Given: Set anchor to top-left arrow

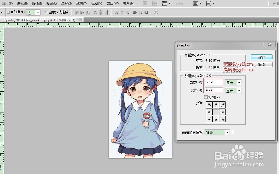Looking at the screenshot, I should point(209,105).
